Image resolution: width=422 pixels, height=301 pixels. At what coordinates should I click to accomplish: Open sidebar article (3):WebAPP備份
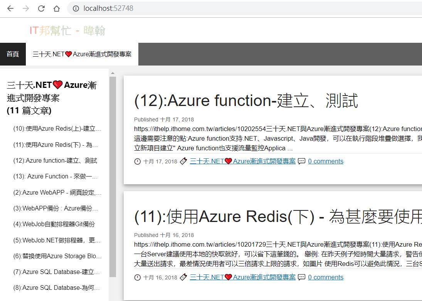point(55,209)
